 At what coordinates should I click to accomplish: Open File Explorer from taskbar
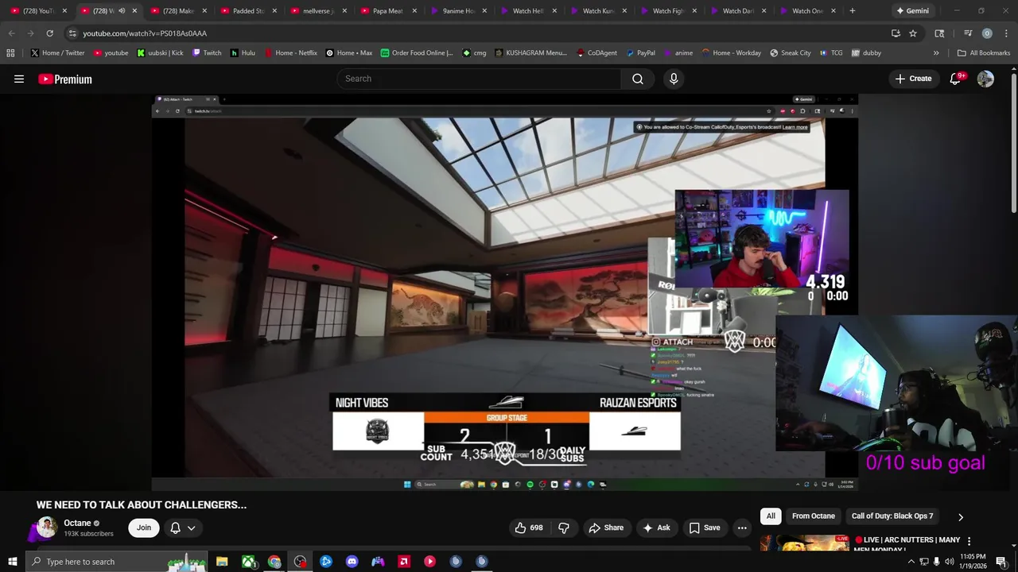pos(222,562)
